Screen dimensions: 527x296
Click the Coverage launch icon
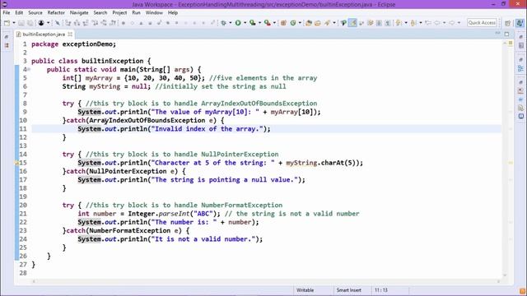253,23
